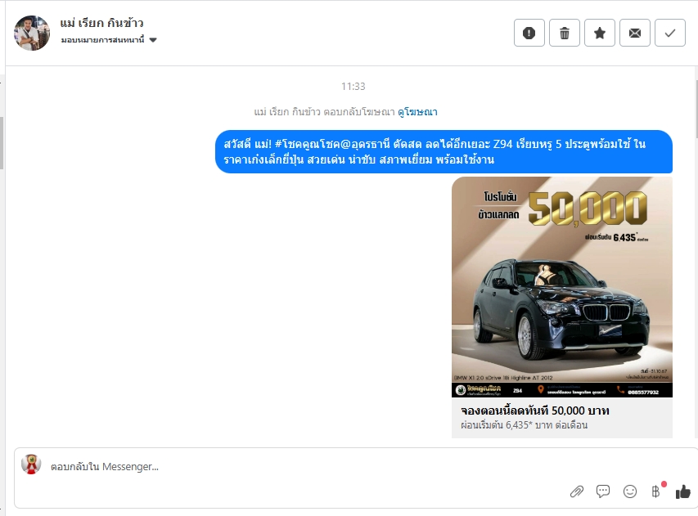Click the blue greeting message bubble
Image resolution: width=698 pixels, height=516 pixels.
(x=444, y=151)
